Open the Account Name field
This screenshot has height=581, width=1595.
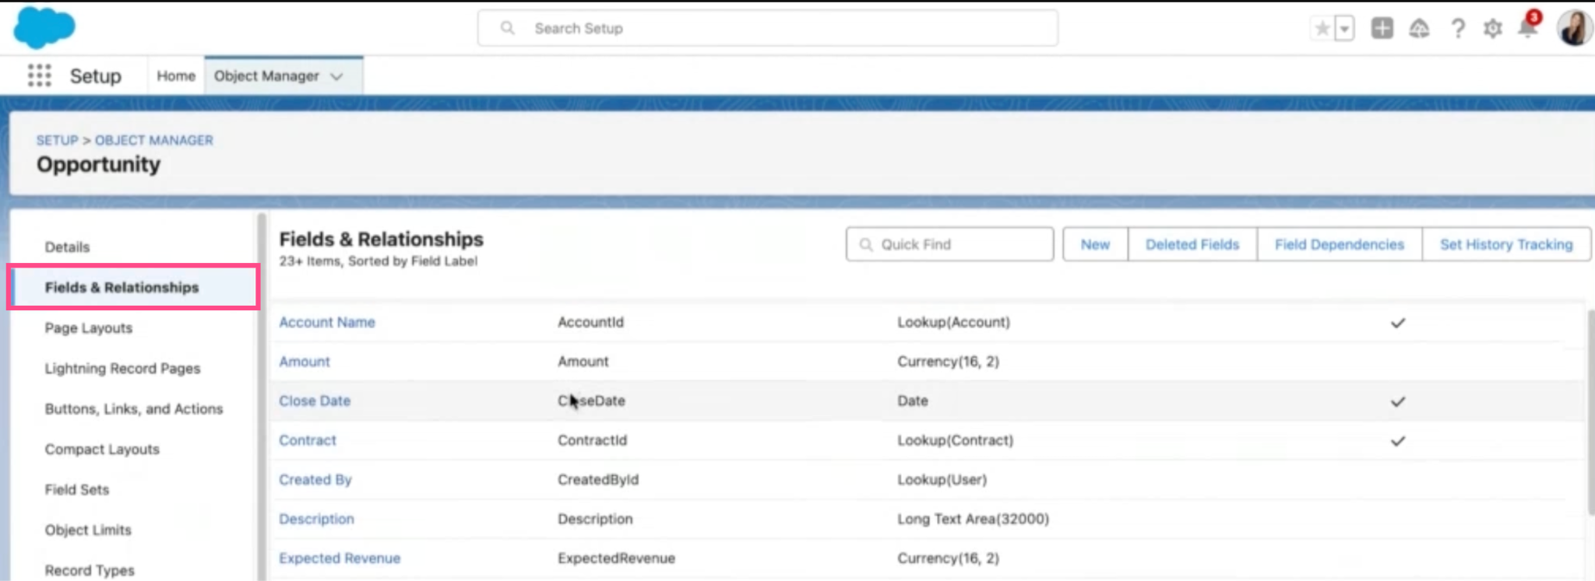pyautogui.click(x=326, y=322)
